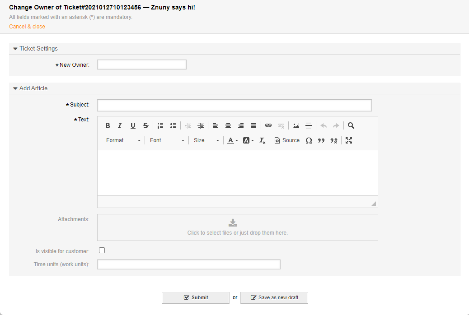Image resolution: width=469 pixels, height=315 pixels.
Task: Toggle strikethrough formatting
Action: [145, 126]
